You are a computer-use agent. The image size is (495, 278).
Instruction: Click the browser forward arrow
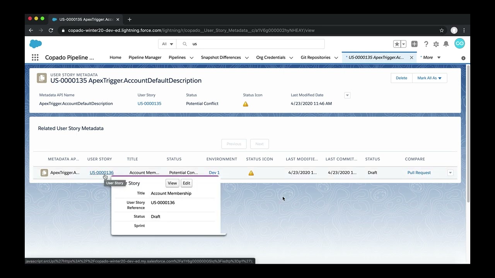point(41,30)
